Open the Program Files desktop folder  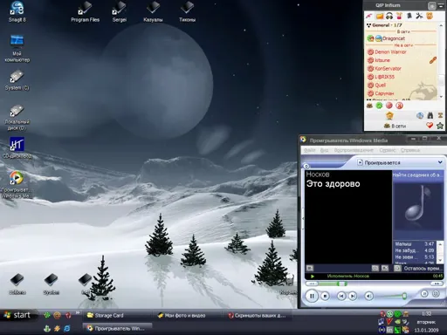(x=85, y=12)
